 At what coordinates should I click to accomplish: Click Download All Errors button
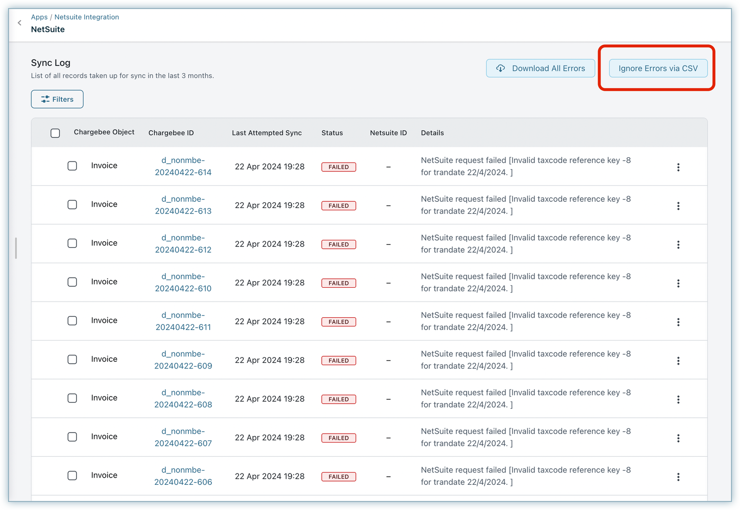pyautogui.click(x=541, y=68)
